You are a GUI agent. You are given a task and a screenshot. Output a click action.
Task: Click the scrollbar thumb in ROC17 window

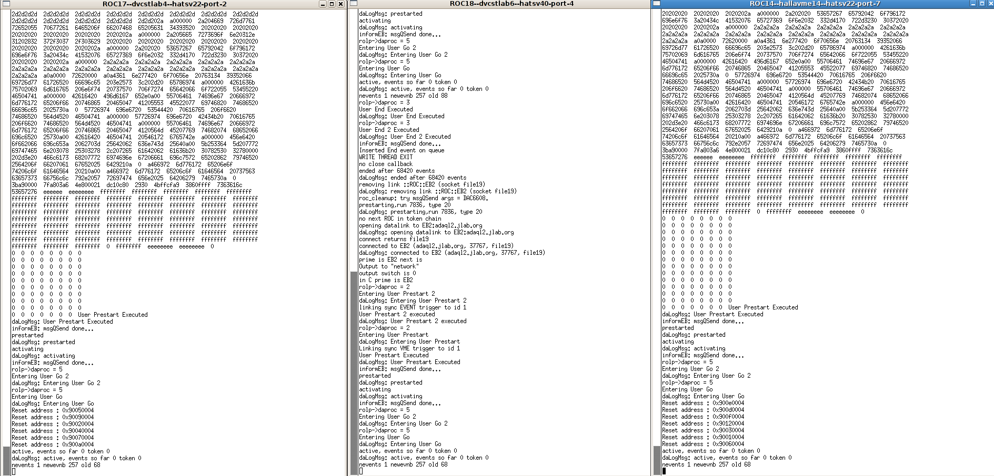[6, 461]
